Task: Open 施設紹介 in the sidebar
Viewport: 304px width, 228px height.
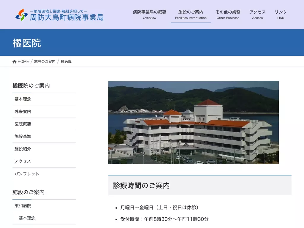Action: pos(44,149)
